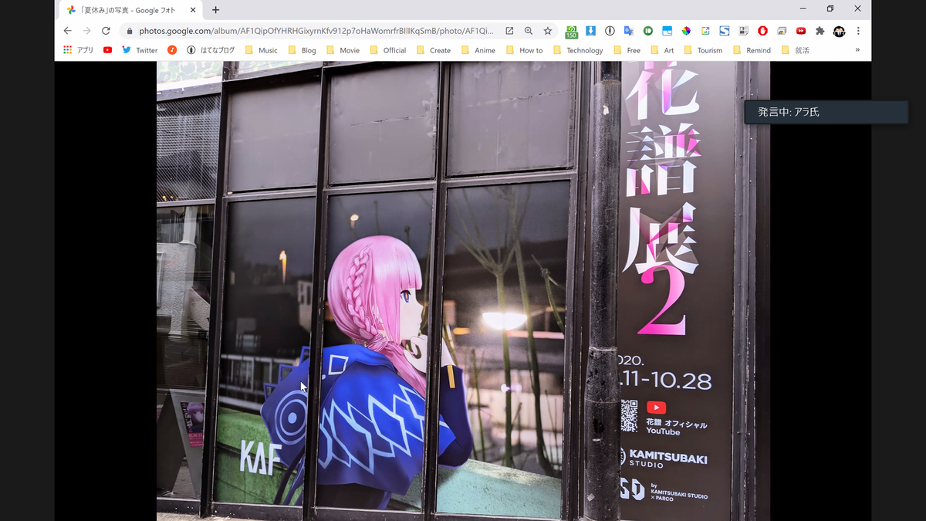
Task: Expand the Anime bookmarks folder
Action: pyautogui.click(x=478, y=50)
